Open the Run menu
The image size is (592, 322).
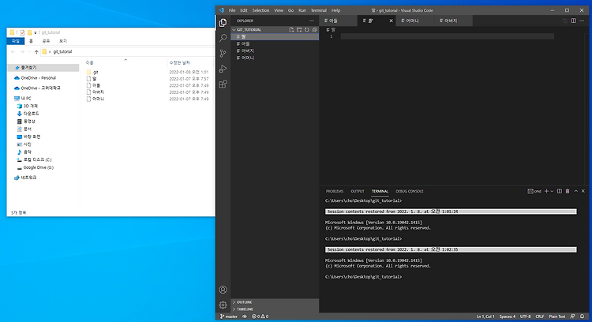(302, 10)
